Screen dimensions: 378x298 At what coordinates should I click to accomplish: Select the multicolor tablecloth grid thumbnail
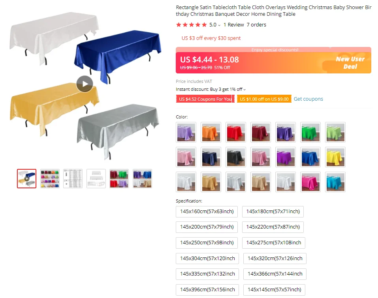50,178
